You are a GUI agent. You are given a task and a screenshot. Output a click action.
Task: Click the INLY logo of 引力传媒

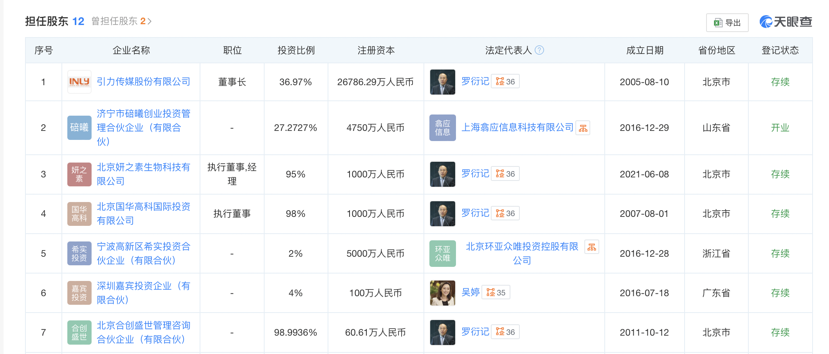pos(79,82)
